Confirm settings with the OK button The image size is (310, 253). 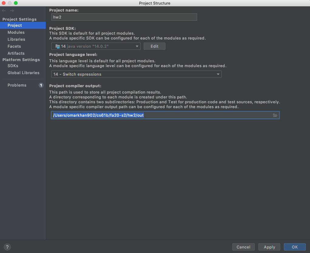click(294, 247)
